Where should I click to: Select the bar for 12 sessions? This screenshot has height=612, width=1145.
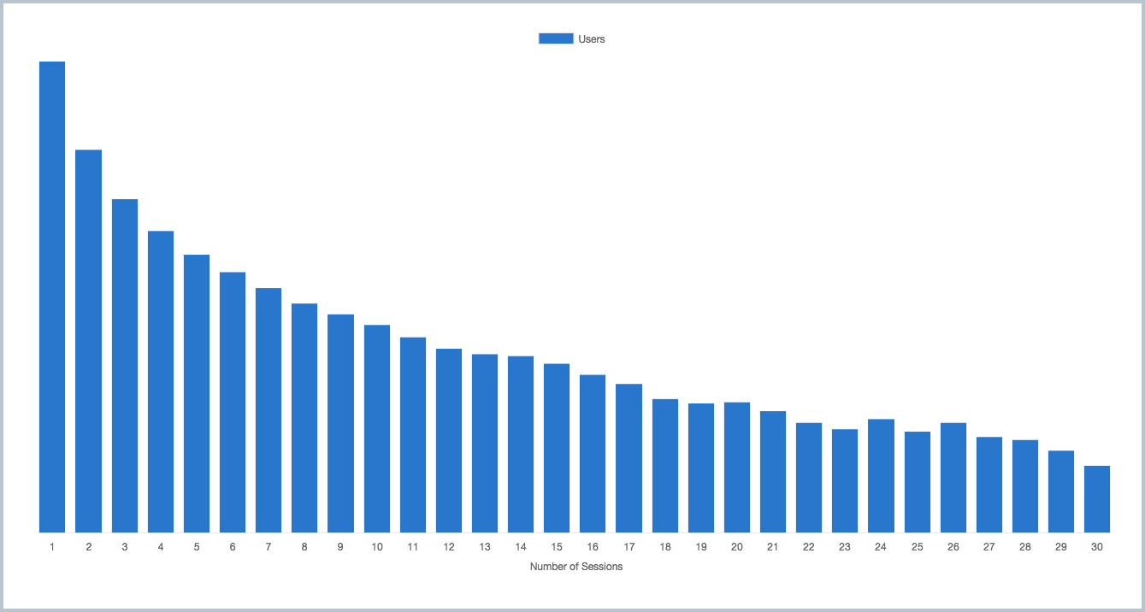tap(449, 441)
